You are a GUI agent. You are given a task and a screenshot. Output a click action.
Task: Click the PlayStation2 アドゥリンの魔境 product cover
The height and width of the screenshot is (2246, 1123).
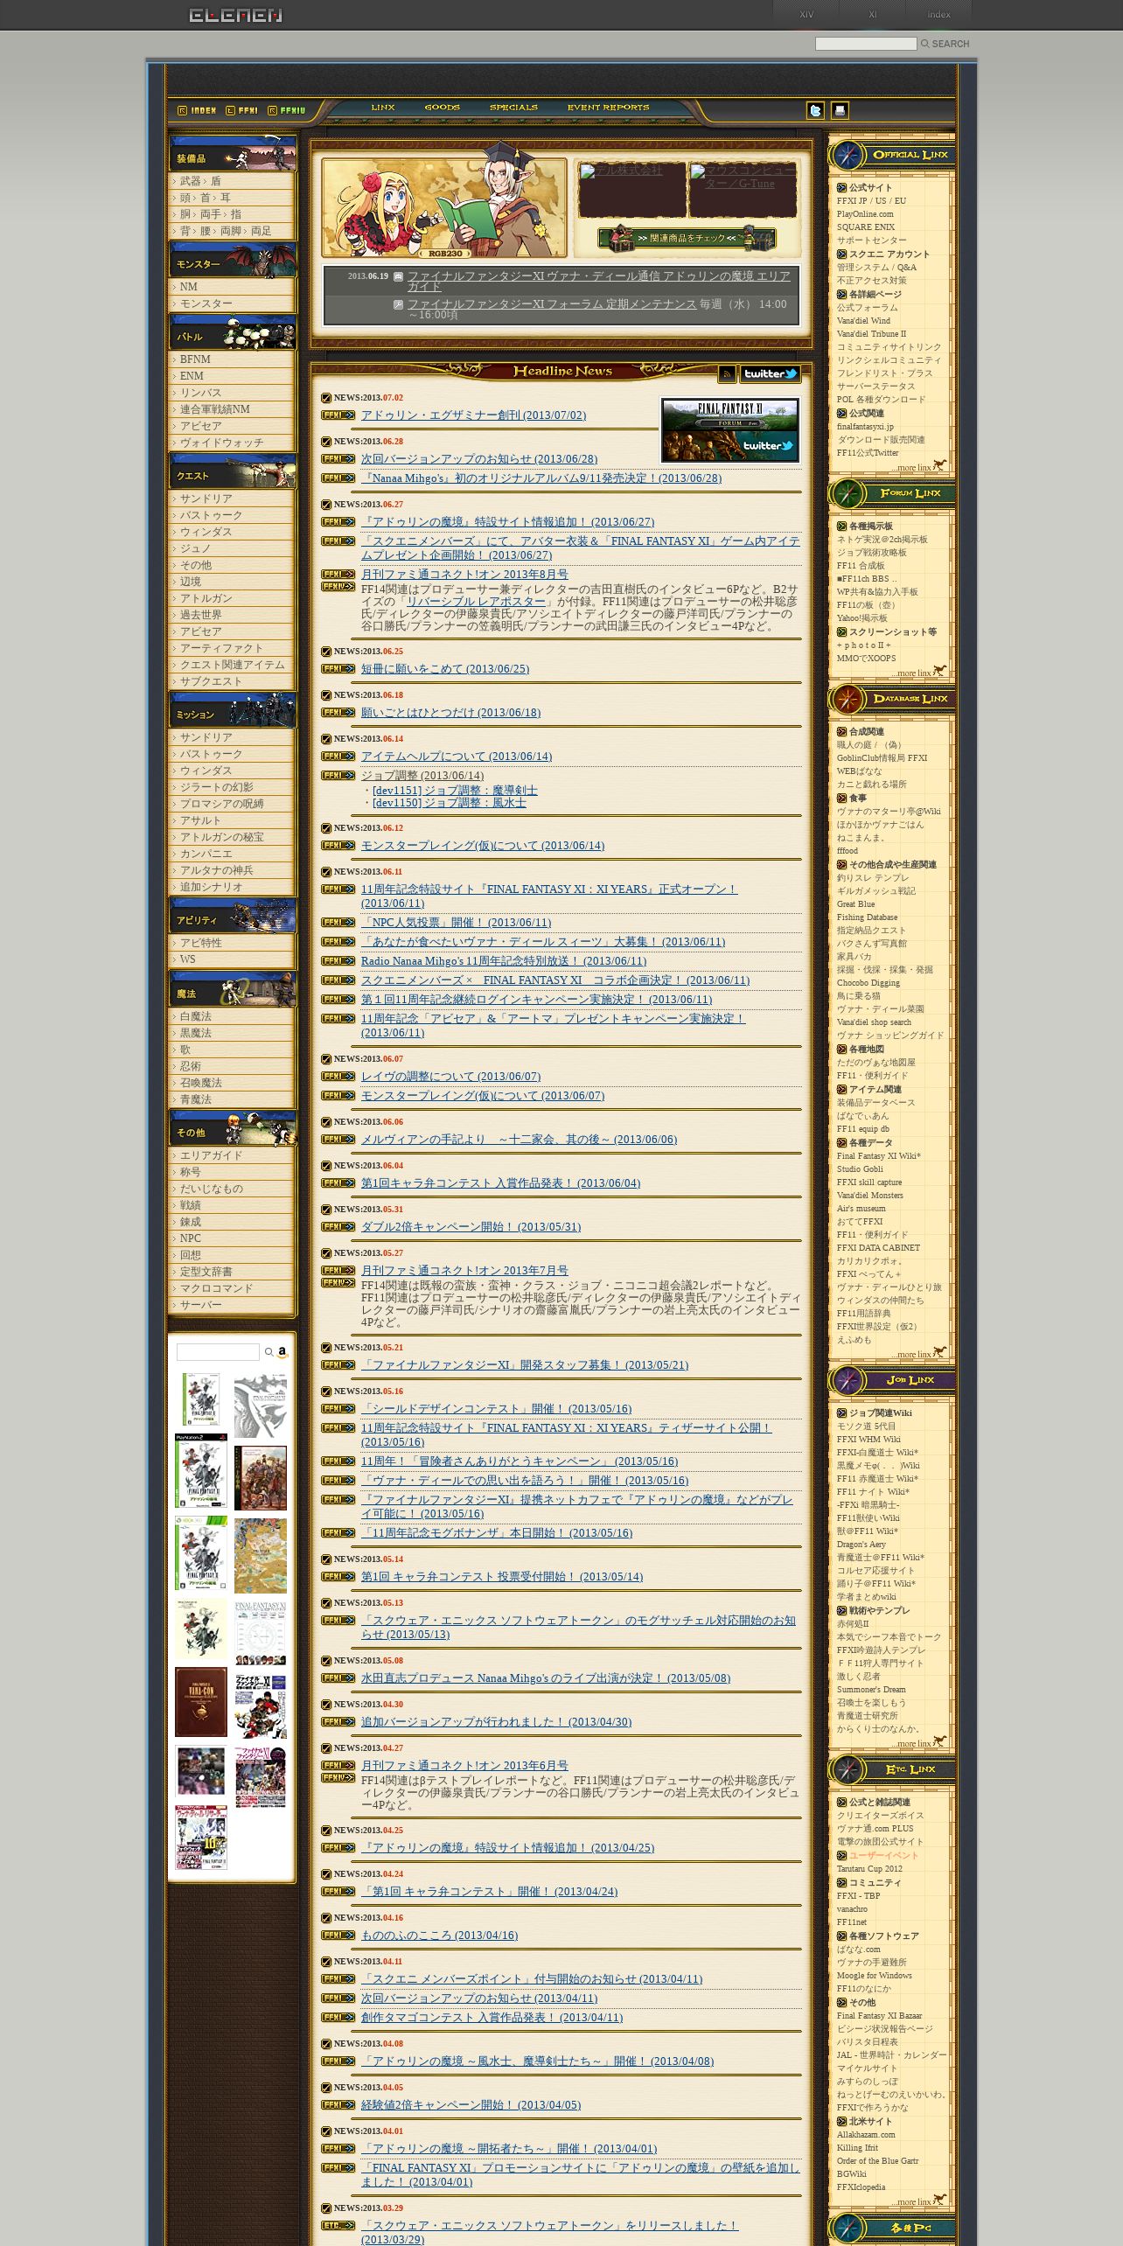click(x=200, y=1471)
